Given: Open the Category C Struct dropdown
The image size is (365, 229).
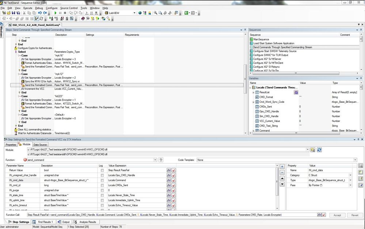Looking at the screenshot, I should click(350, 175).
